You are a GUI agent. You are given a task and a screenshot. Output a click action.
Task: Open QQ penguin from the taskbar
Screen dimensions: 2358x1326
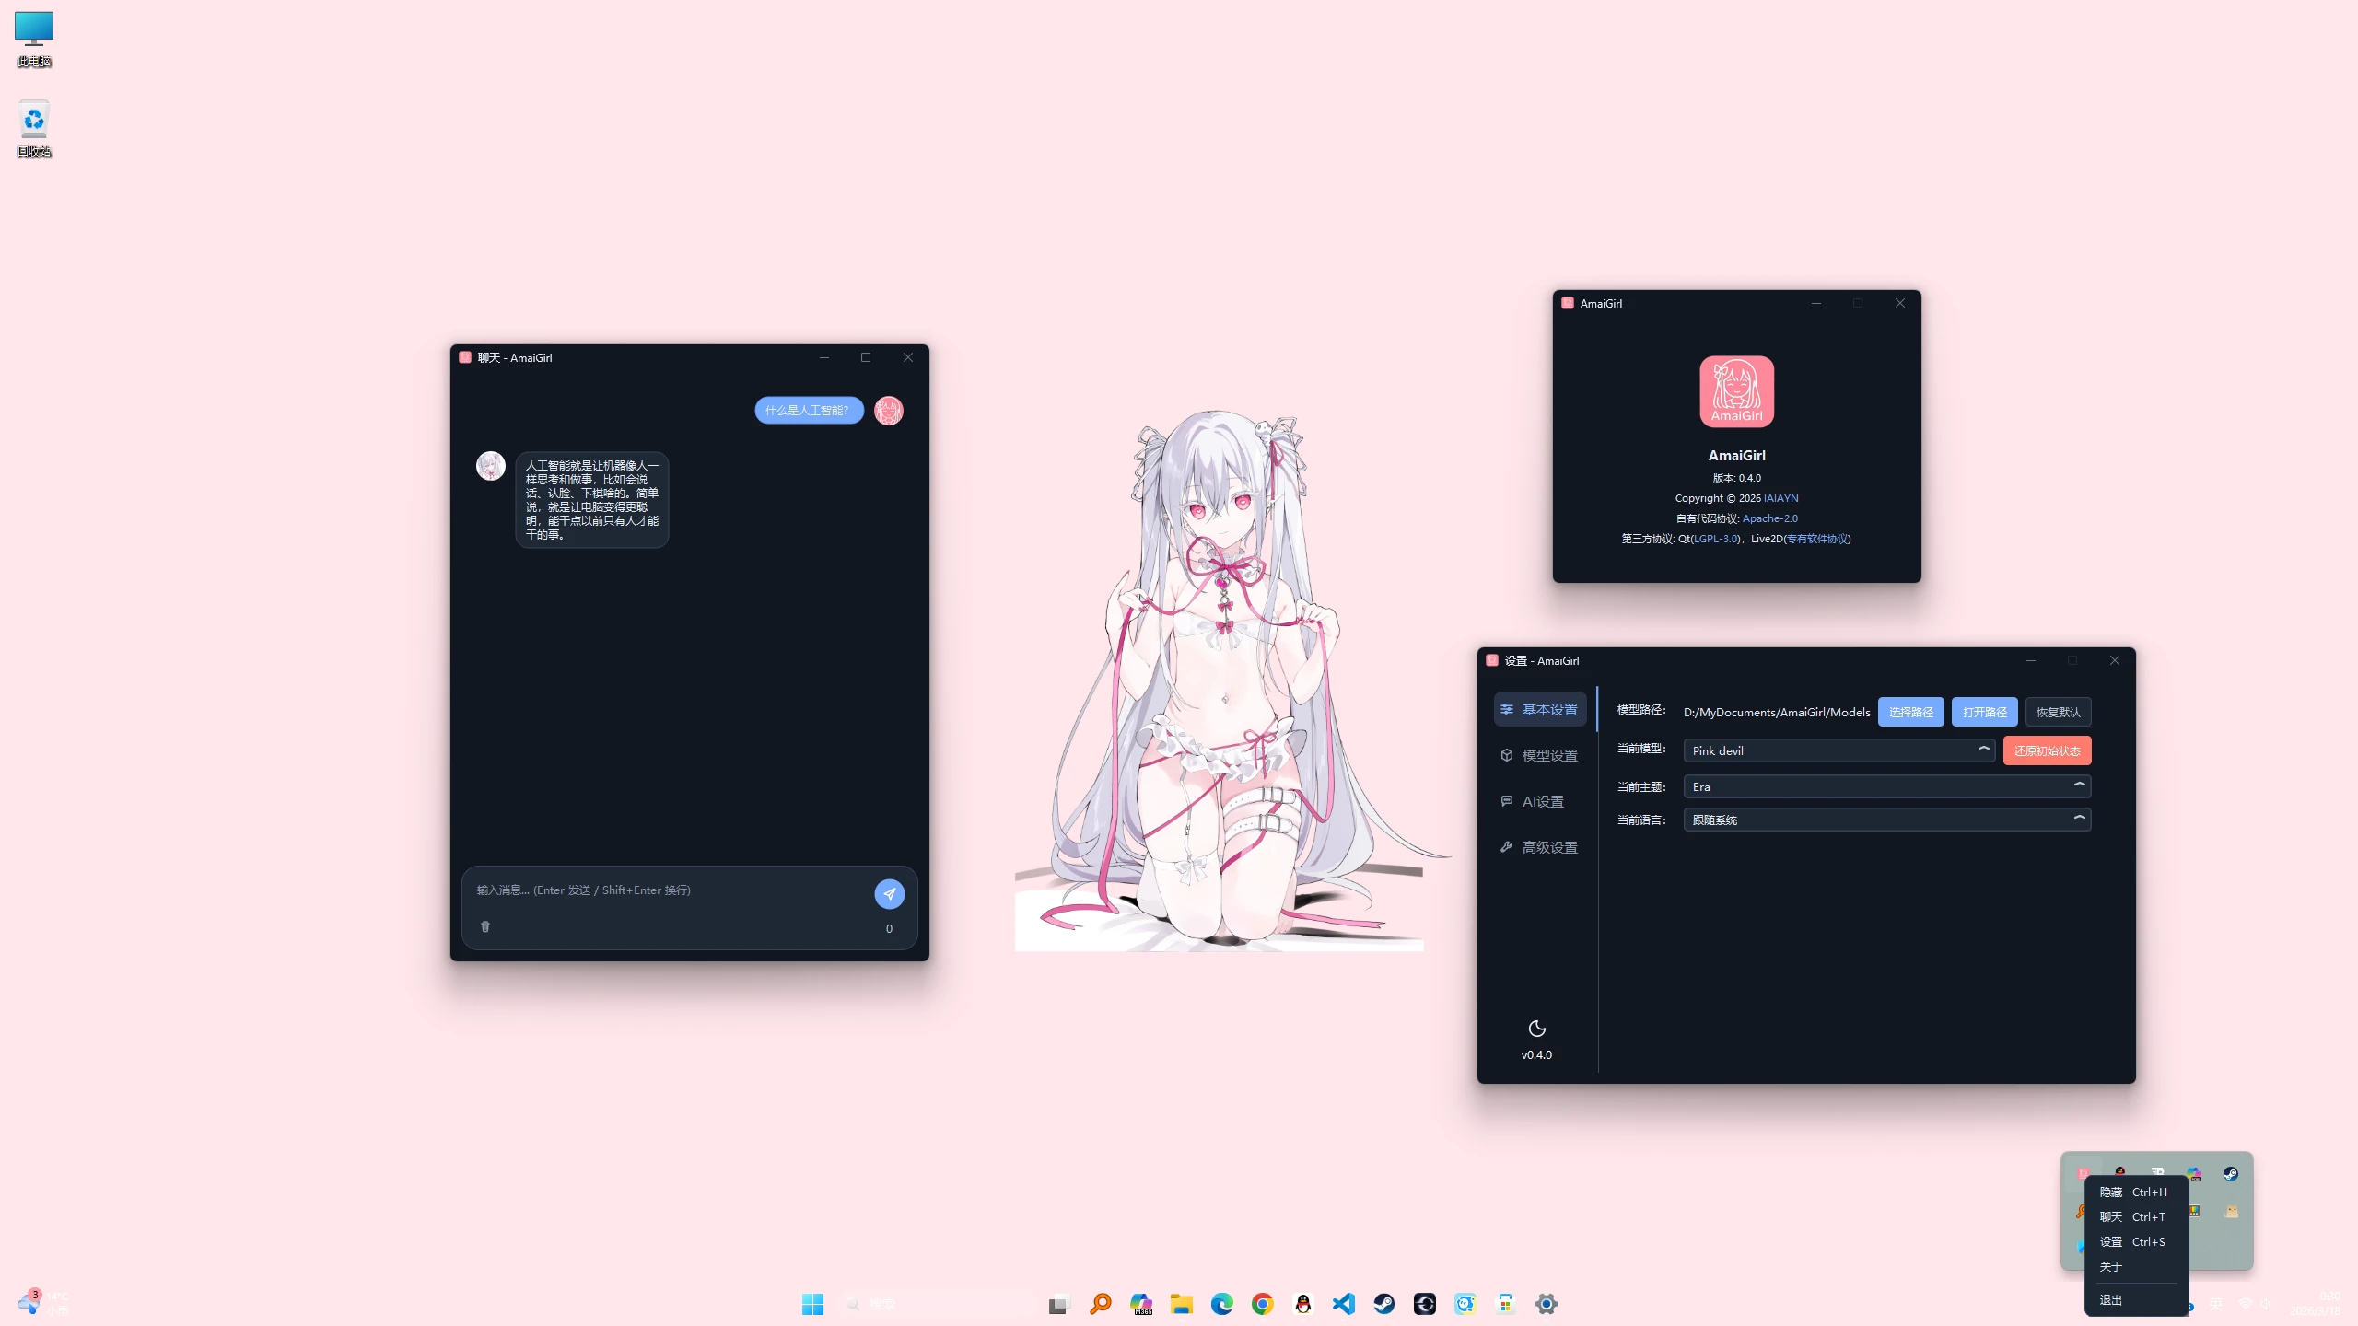pos(1303,1304)
